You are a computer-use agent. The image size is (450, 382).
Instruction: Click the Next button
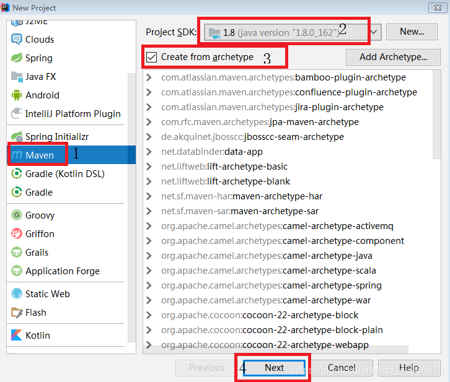click(x=274, y=368)
